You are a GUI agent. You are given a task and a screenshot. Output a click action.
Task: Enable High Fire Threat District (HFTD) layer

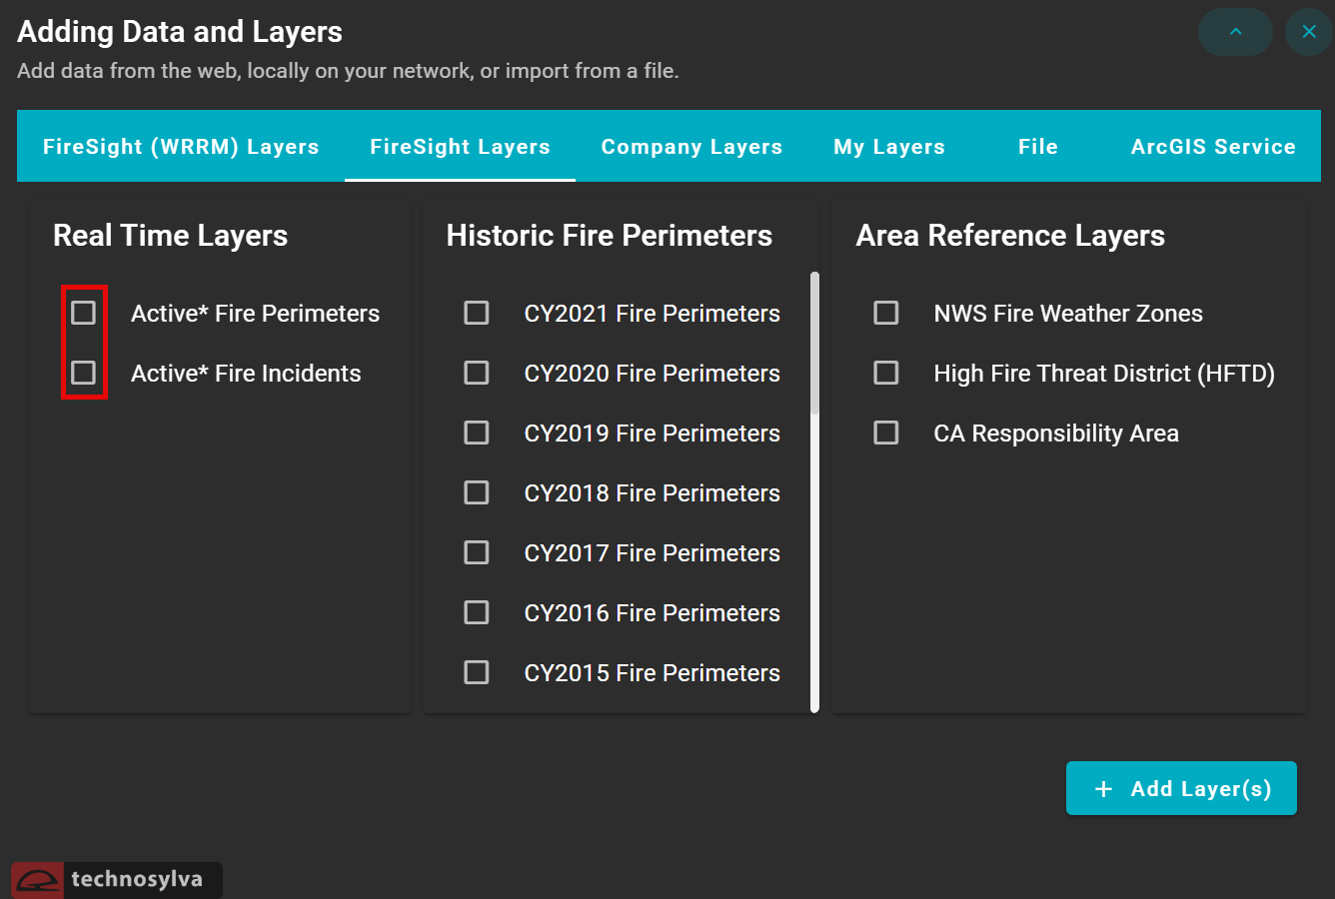886,373
